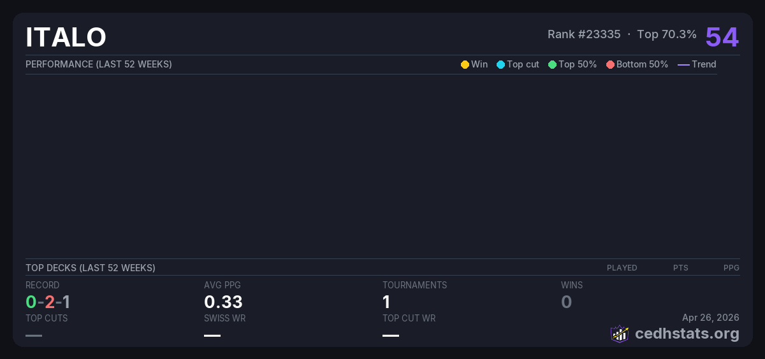Screen dimensions: 765x359
Task: Click the purple Trend line marker
Action: click(x=683, y=65)
